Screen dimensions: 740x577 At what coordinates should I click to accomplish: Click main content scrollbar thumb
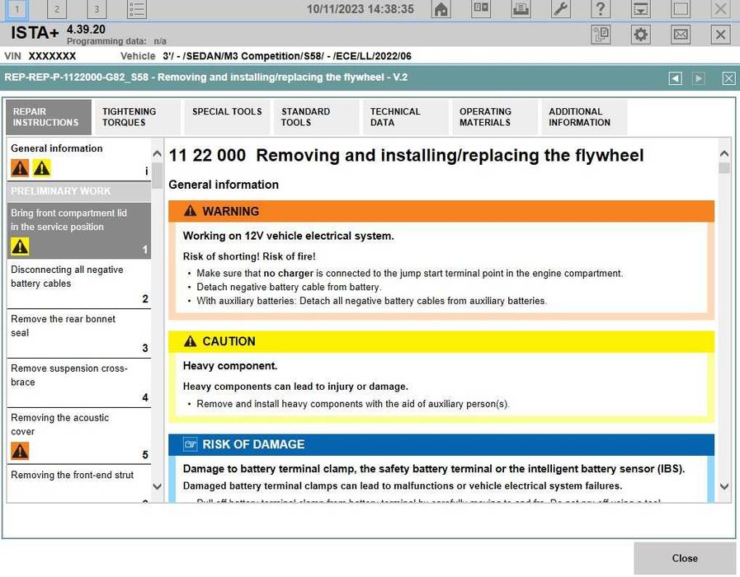(724, 168)
